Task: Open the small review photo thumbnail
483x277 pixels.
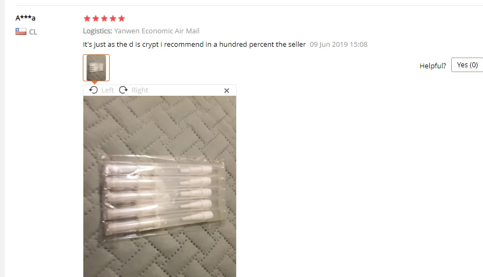Action: [x=96, y=68]
